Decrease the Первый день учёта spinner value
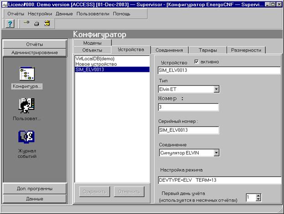This screenshot has width=284, height=214. point(258,199)
